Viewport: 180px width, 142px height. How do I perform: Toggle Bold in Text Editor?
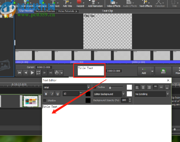[x=46, y=94]
